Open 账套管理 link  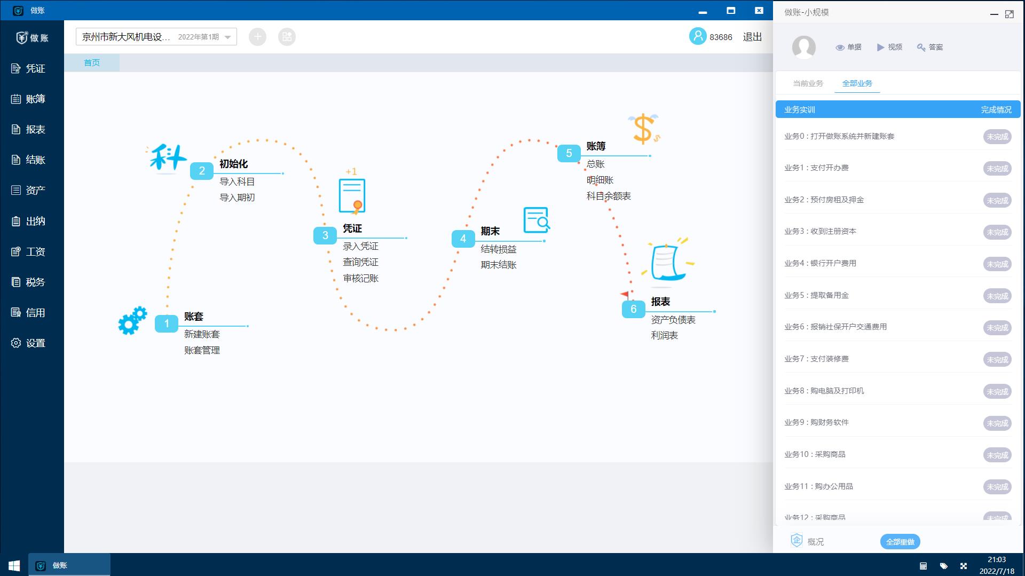pos(202,350)
